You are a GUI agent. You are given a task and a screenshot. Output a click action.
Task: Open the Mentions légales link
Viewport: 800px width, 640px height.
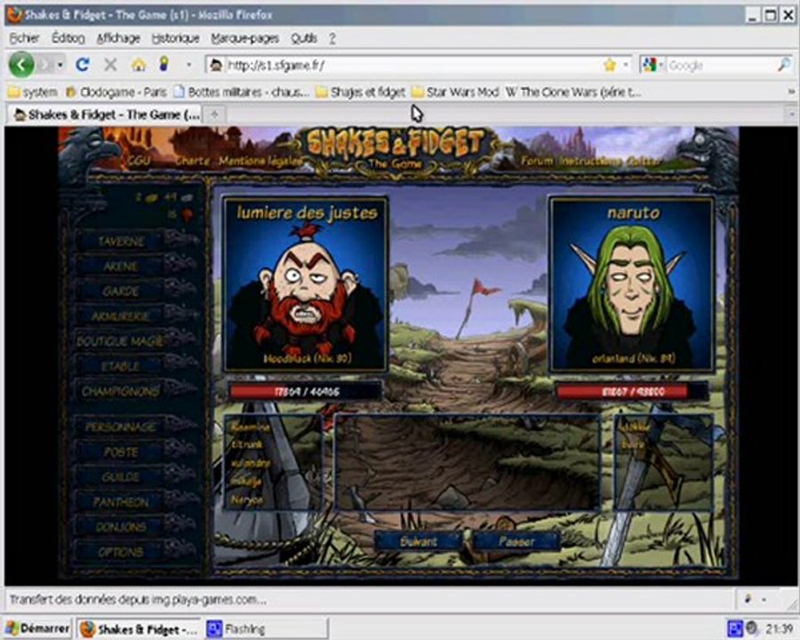[260, 161]
